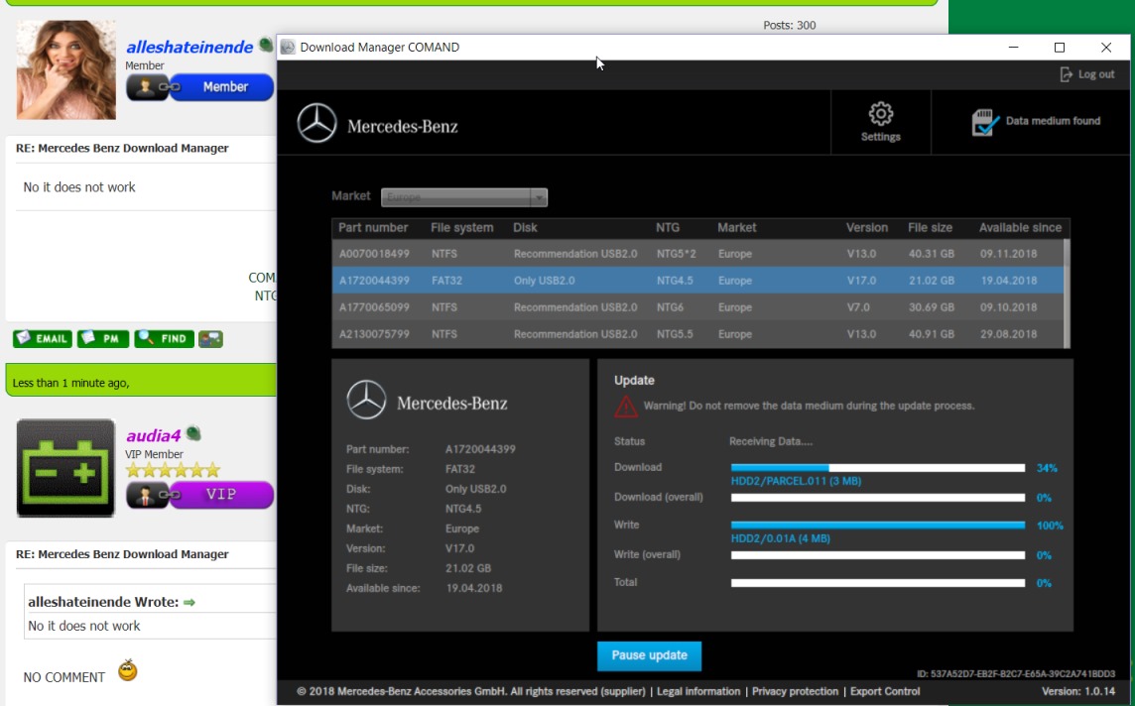This screenshot has width=1135, height=706.
Task: Click Log out icon
Action: pos(1067,73)
